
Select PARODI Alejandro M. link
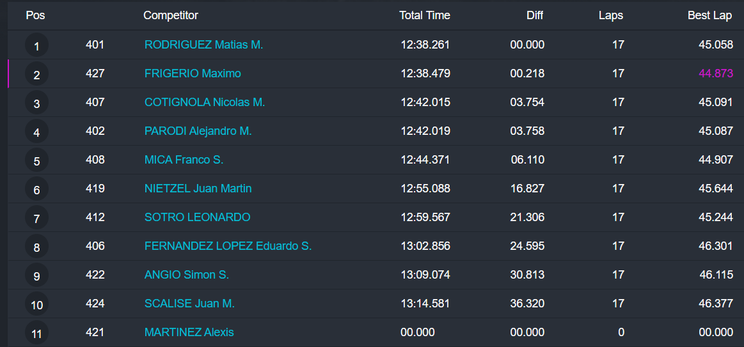click(x=198, y=131)
